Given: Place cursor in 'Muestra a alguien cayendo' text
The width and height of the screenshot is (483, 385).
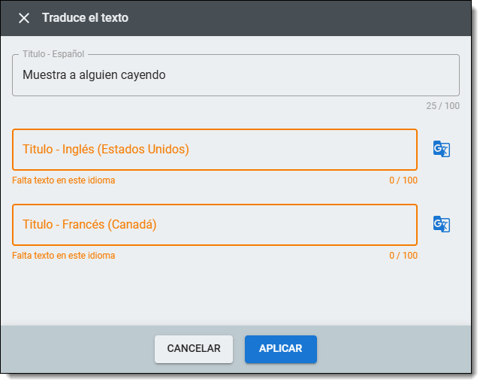Looking at the screenshot, I should click(94, 75).
